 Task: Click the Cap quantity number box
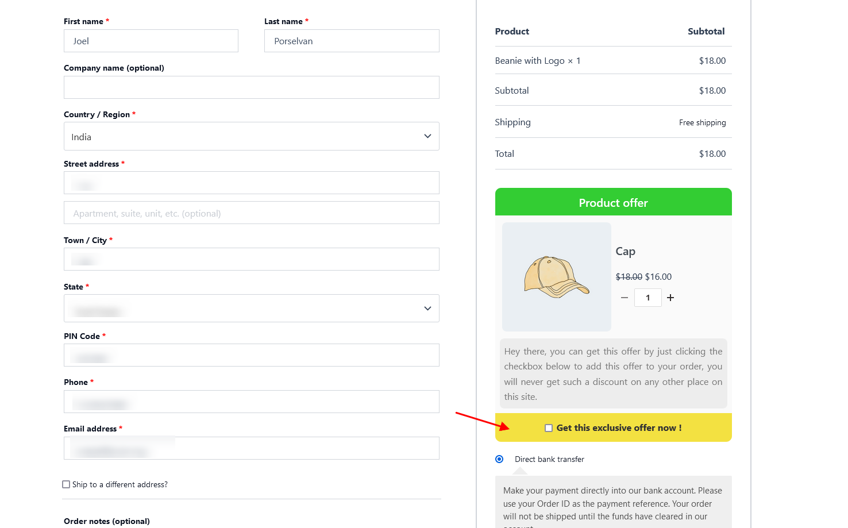[647, 298]
